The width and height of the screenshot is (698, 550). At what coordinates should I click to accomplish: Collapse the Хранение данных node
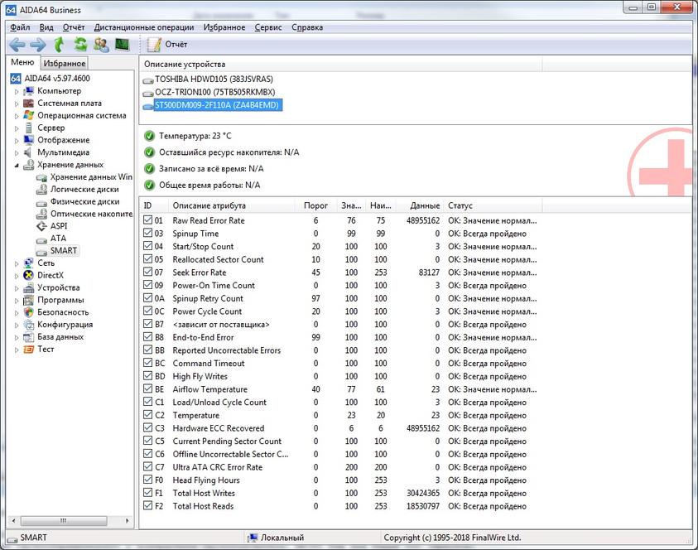click(x=17, y=165)
